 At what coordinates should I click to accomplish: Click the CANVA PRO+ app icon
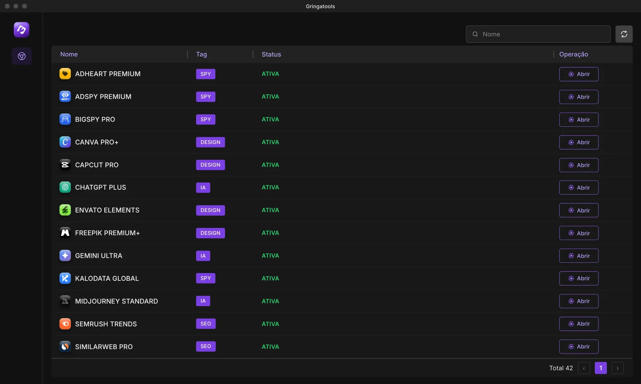click(65, 142)
